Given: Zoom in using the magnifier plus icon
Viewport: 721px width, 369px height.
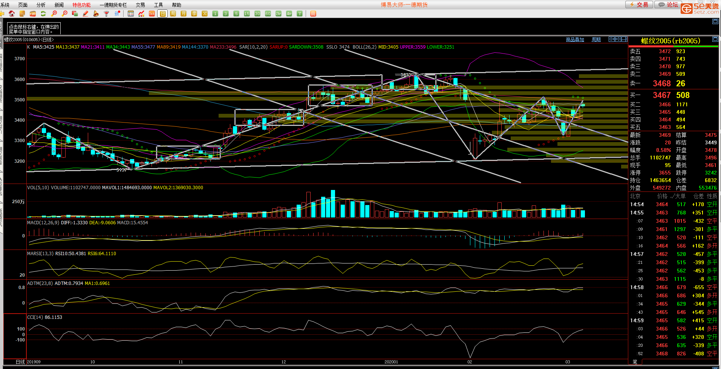Looking at the screenshot, I should pos(54,14).
